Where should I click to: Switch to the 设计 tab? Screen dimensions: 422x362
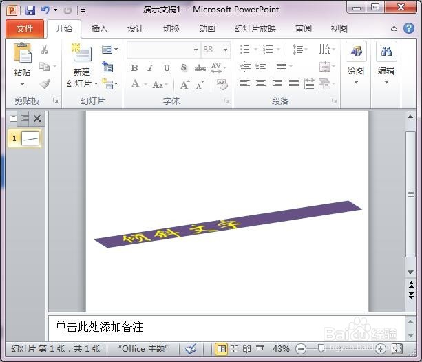(x=136, y=28)
